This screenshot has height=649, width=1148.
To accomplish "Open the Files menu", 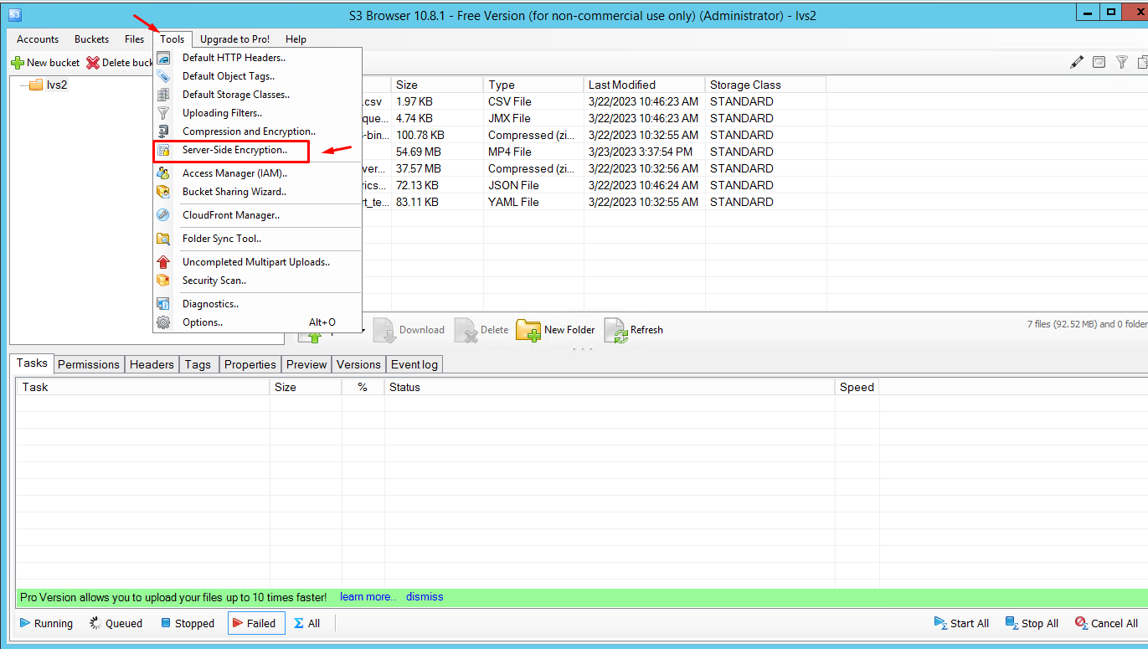I will click(134, 39).
